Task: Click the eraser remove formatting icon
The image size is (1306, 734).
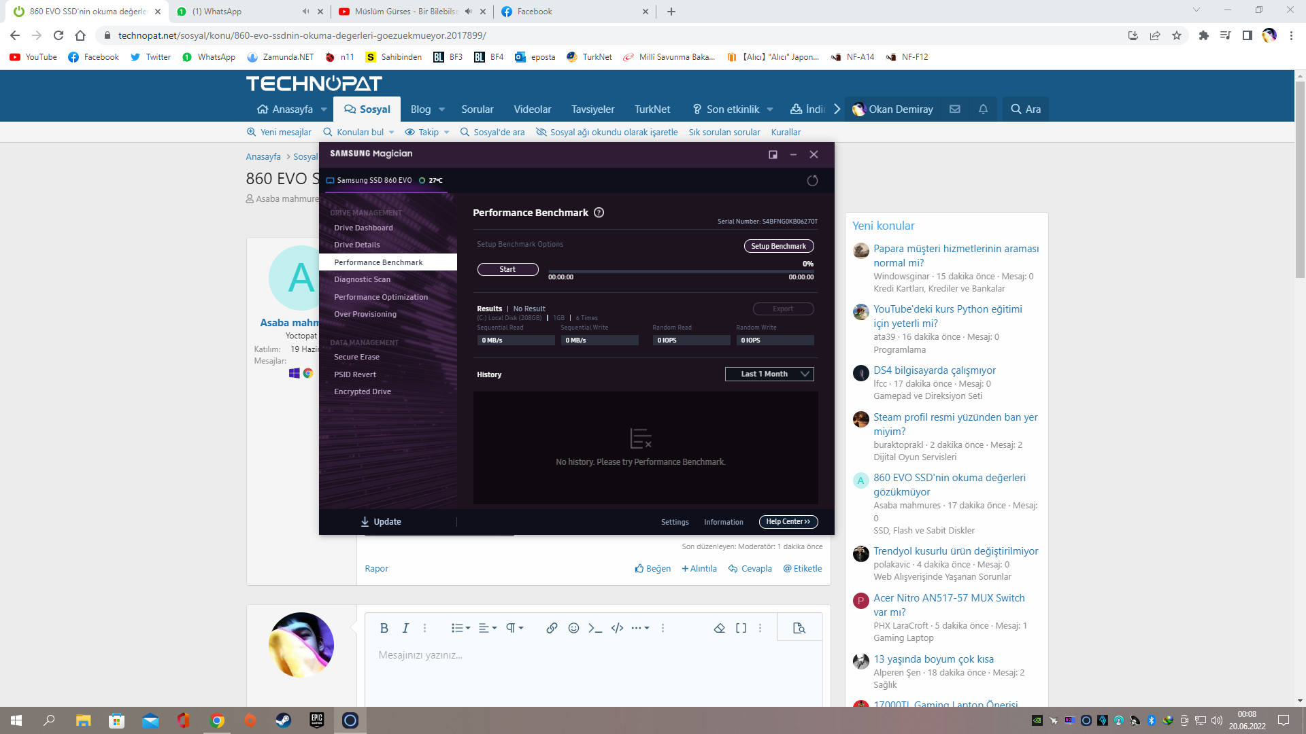Action: click(x=720, y=628)
